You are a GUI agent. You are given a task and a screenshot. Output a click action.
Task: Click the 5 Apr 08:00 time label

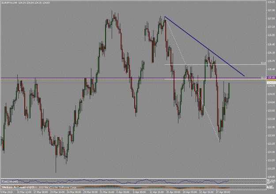point(124,192)
